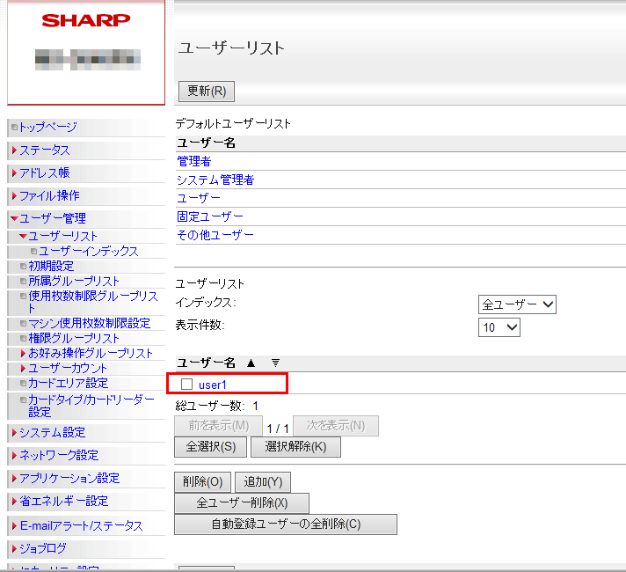Image resolution: width=626 pixels, height=572 pixels.
Task: Collapse the ユーザー管理 menu section
Action: pyautogui.click(x=53, y=218)
